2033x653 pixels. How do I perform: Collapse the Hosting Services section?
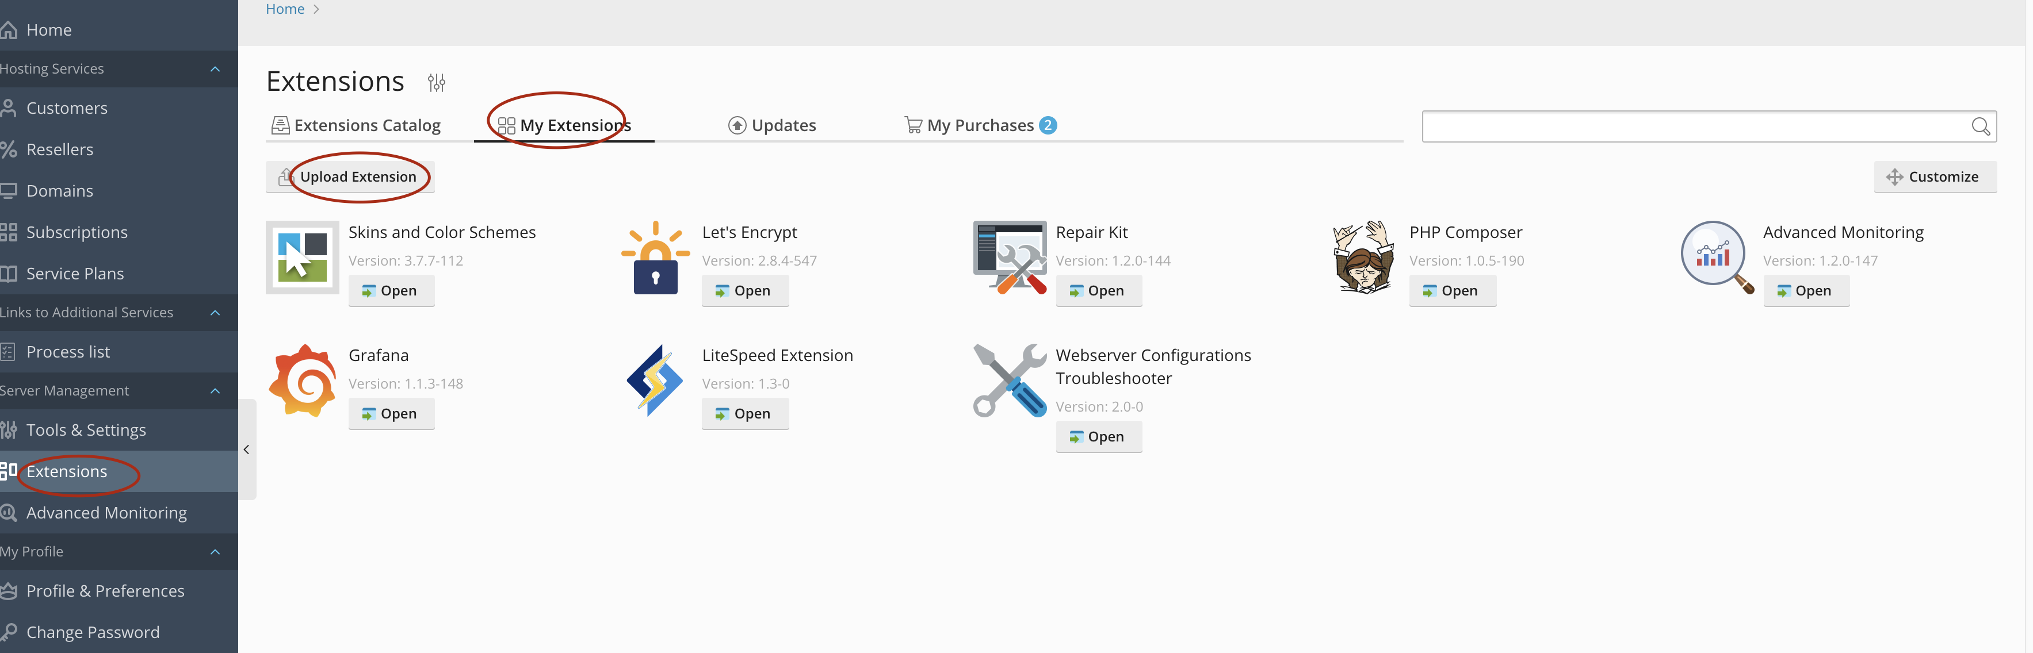pyautogui.click(x=215, y=70)
